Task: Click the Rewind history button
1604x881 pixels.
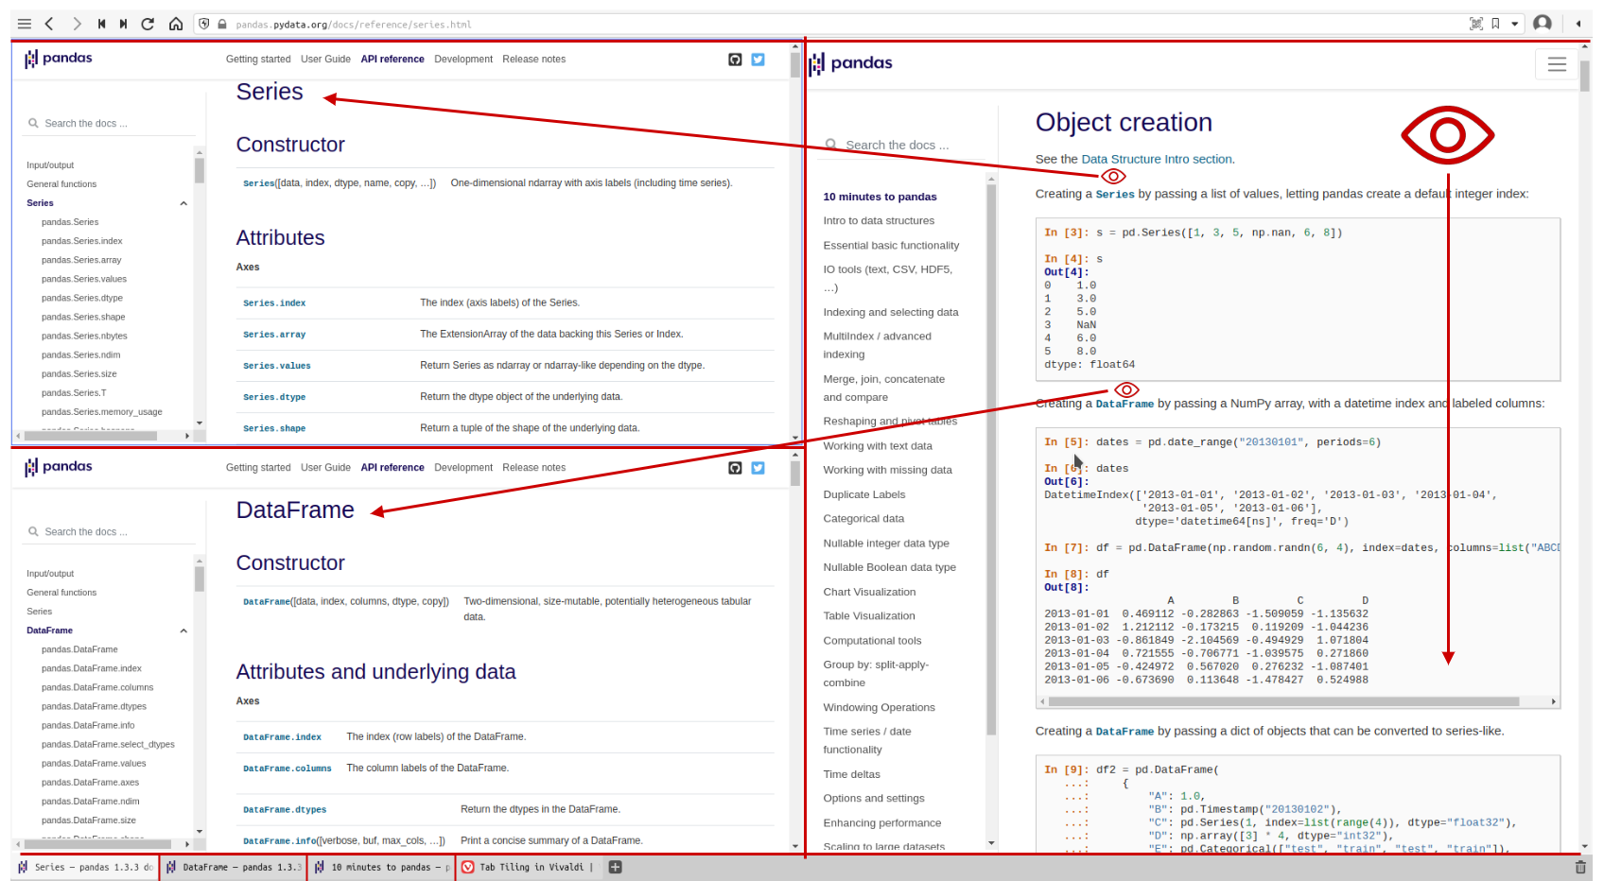Action: click(101, 24)
